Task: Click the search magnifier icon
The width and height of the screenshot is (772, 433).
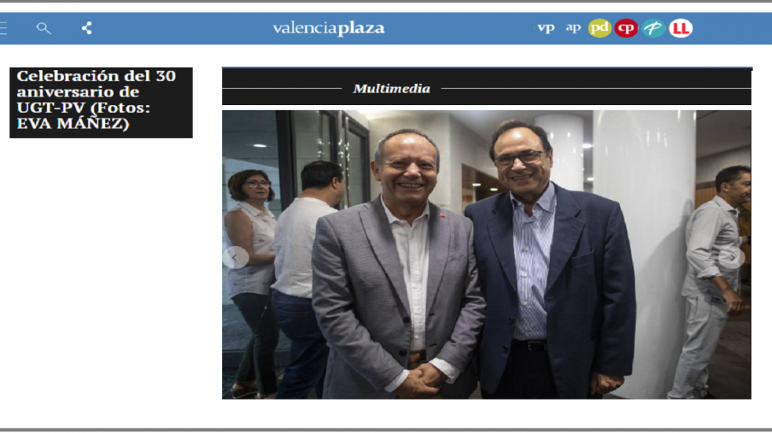Action: 44,29
